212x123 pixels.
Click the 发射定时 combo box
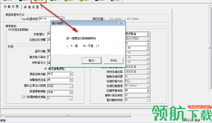coord(49,34)
